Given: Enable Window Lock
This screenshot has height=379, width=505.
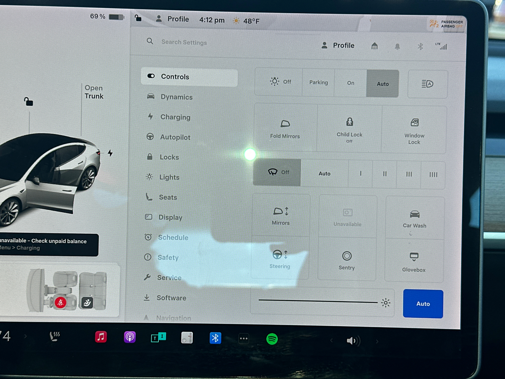Looking at the screenshot, I should point(414,129).
